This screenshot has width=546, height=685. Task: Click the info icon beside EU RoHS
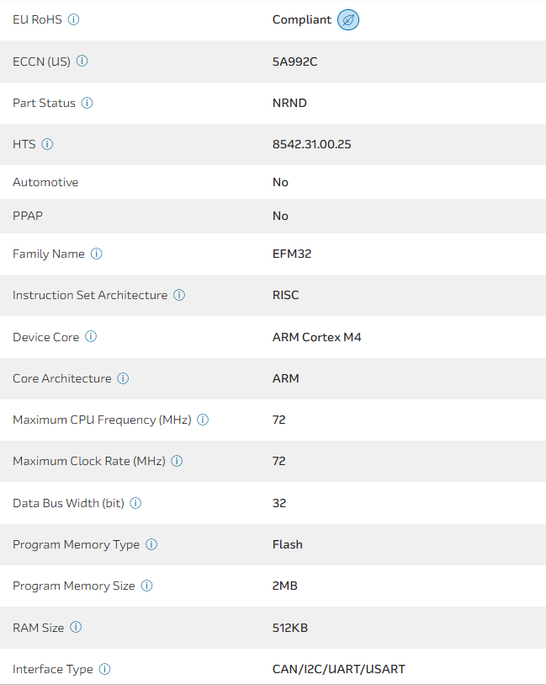(x=73, y=19)
